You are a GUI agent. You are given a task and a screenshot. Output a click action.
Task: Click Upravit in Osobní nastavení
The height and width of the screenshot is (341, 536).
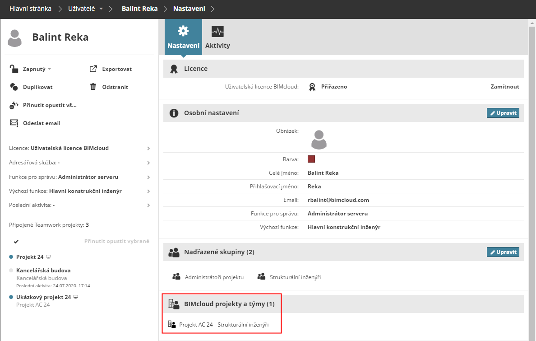pos(503,113)
